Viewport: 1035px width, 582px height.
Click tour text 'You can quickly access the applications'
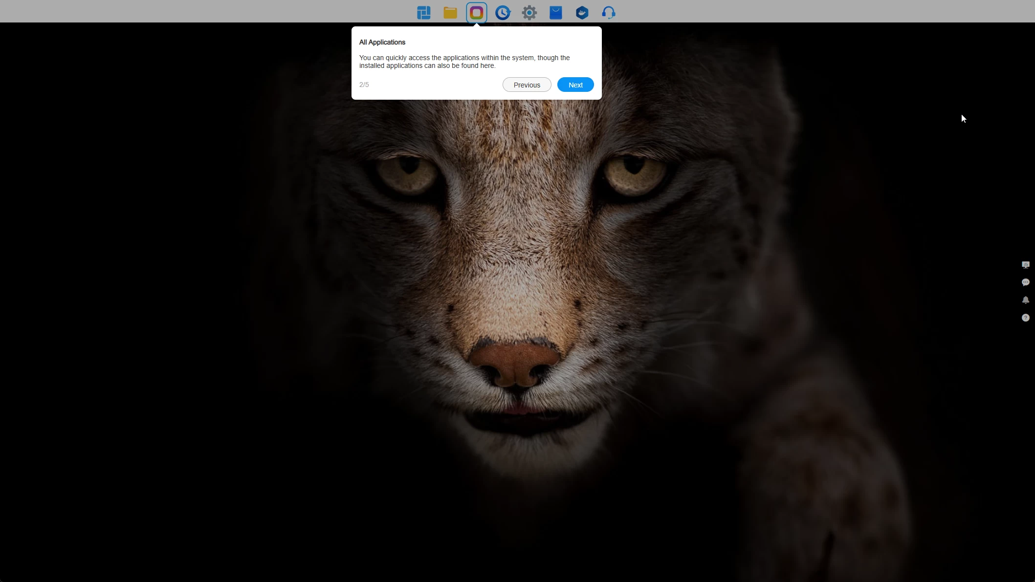(x=419, y=58)
